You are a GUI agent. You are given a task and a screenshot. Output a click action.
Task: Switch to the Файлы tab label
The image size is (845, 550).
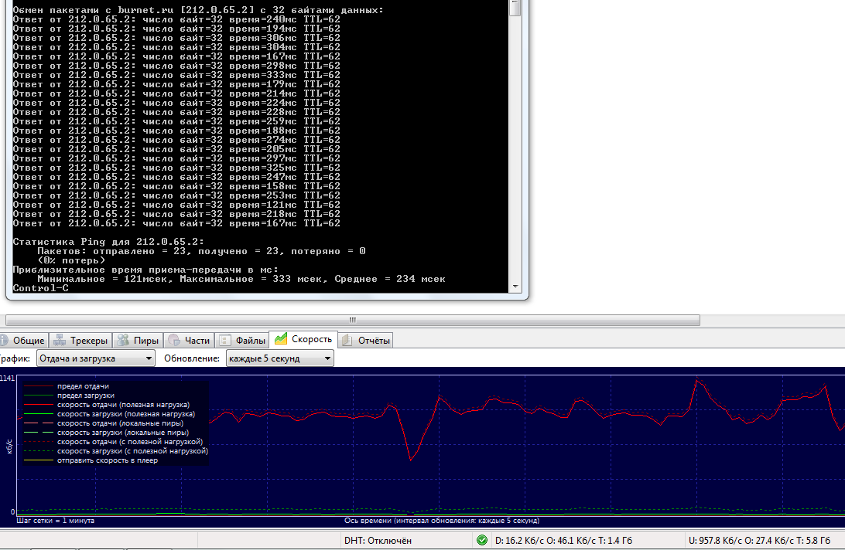click(251, 340)
